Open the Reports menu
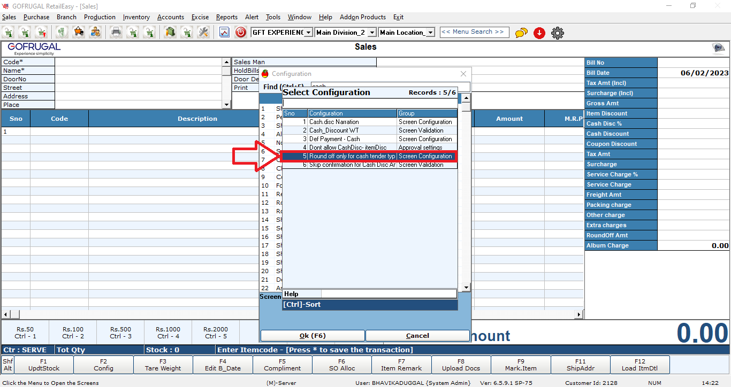 click(x=227, y=17)
